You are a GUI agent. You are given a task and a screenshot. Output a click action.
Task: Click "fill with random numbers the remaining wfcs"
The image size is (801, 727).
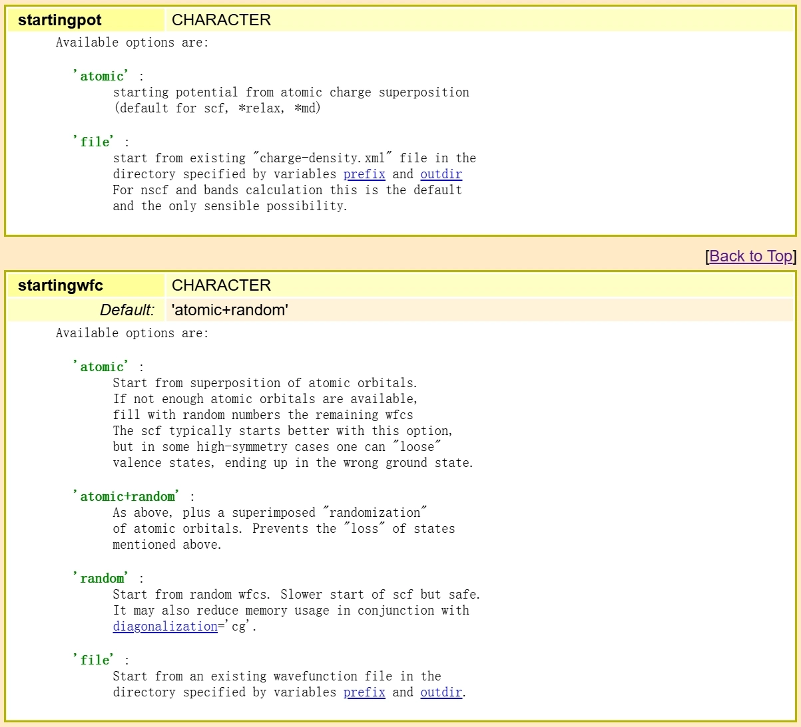263,415
